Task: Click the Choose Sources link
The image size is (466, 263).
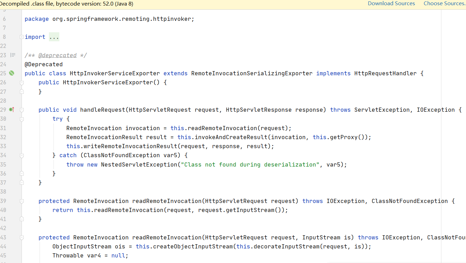Action: coord(444,3)
